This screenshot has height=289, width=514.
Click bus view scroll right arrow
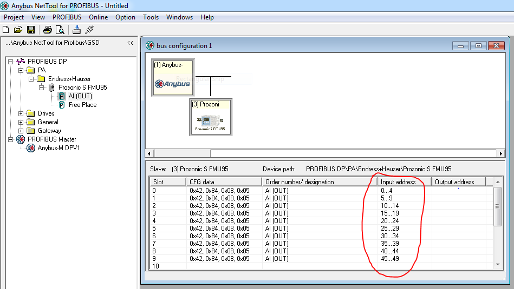coord(500,153)
